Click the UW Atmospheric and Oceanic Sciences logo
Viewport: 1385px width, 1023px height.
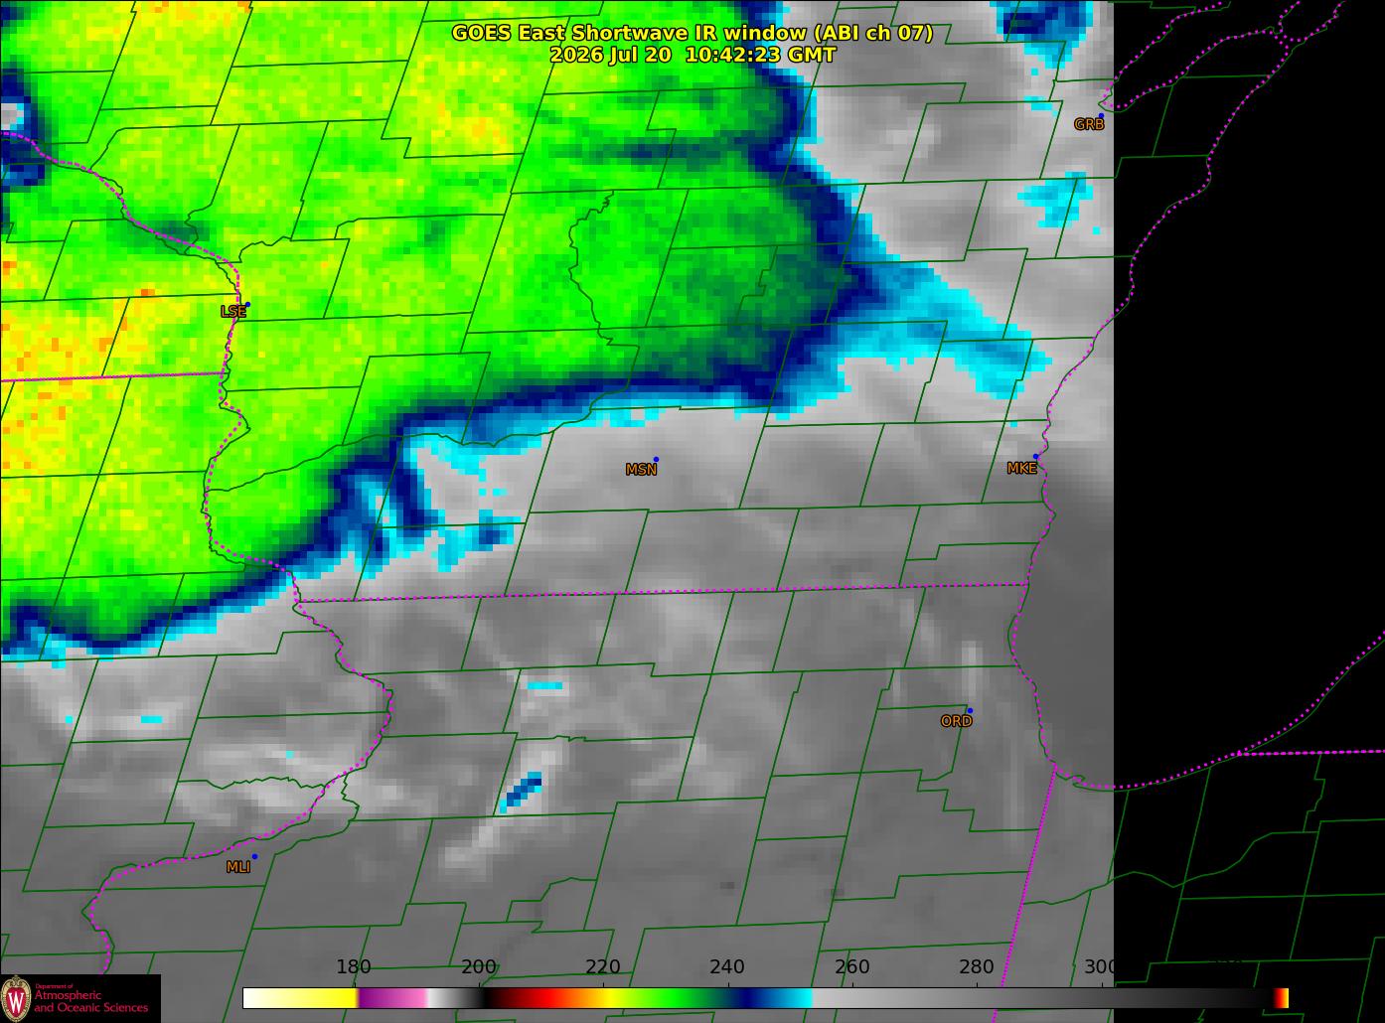(79, 998)
